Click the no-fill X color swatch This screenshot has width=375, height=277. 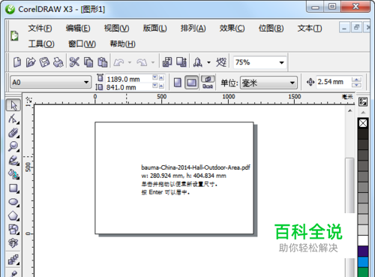click(363, 123)
